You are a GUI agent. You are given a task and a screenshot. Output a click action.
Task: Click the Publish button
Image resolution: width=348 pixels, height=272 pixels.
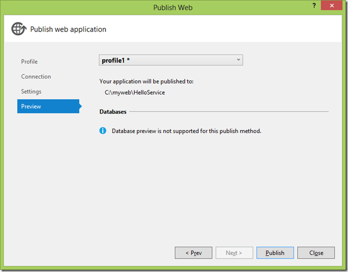(275, 253)
